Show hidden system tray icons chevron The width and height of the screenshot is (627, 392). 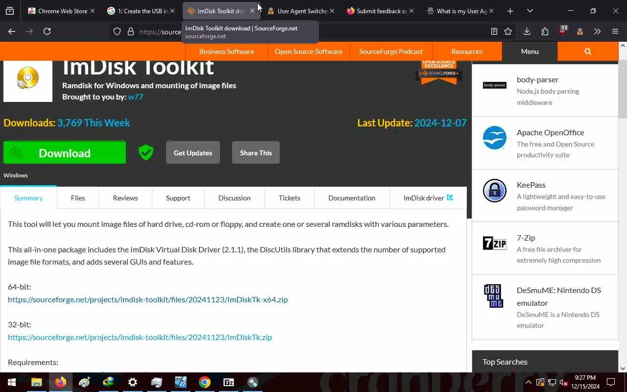[x=528, y=382]
